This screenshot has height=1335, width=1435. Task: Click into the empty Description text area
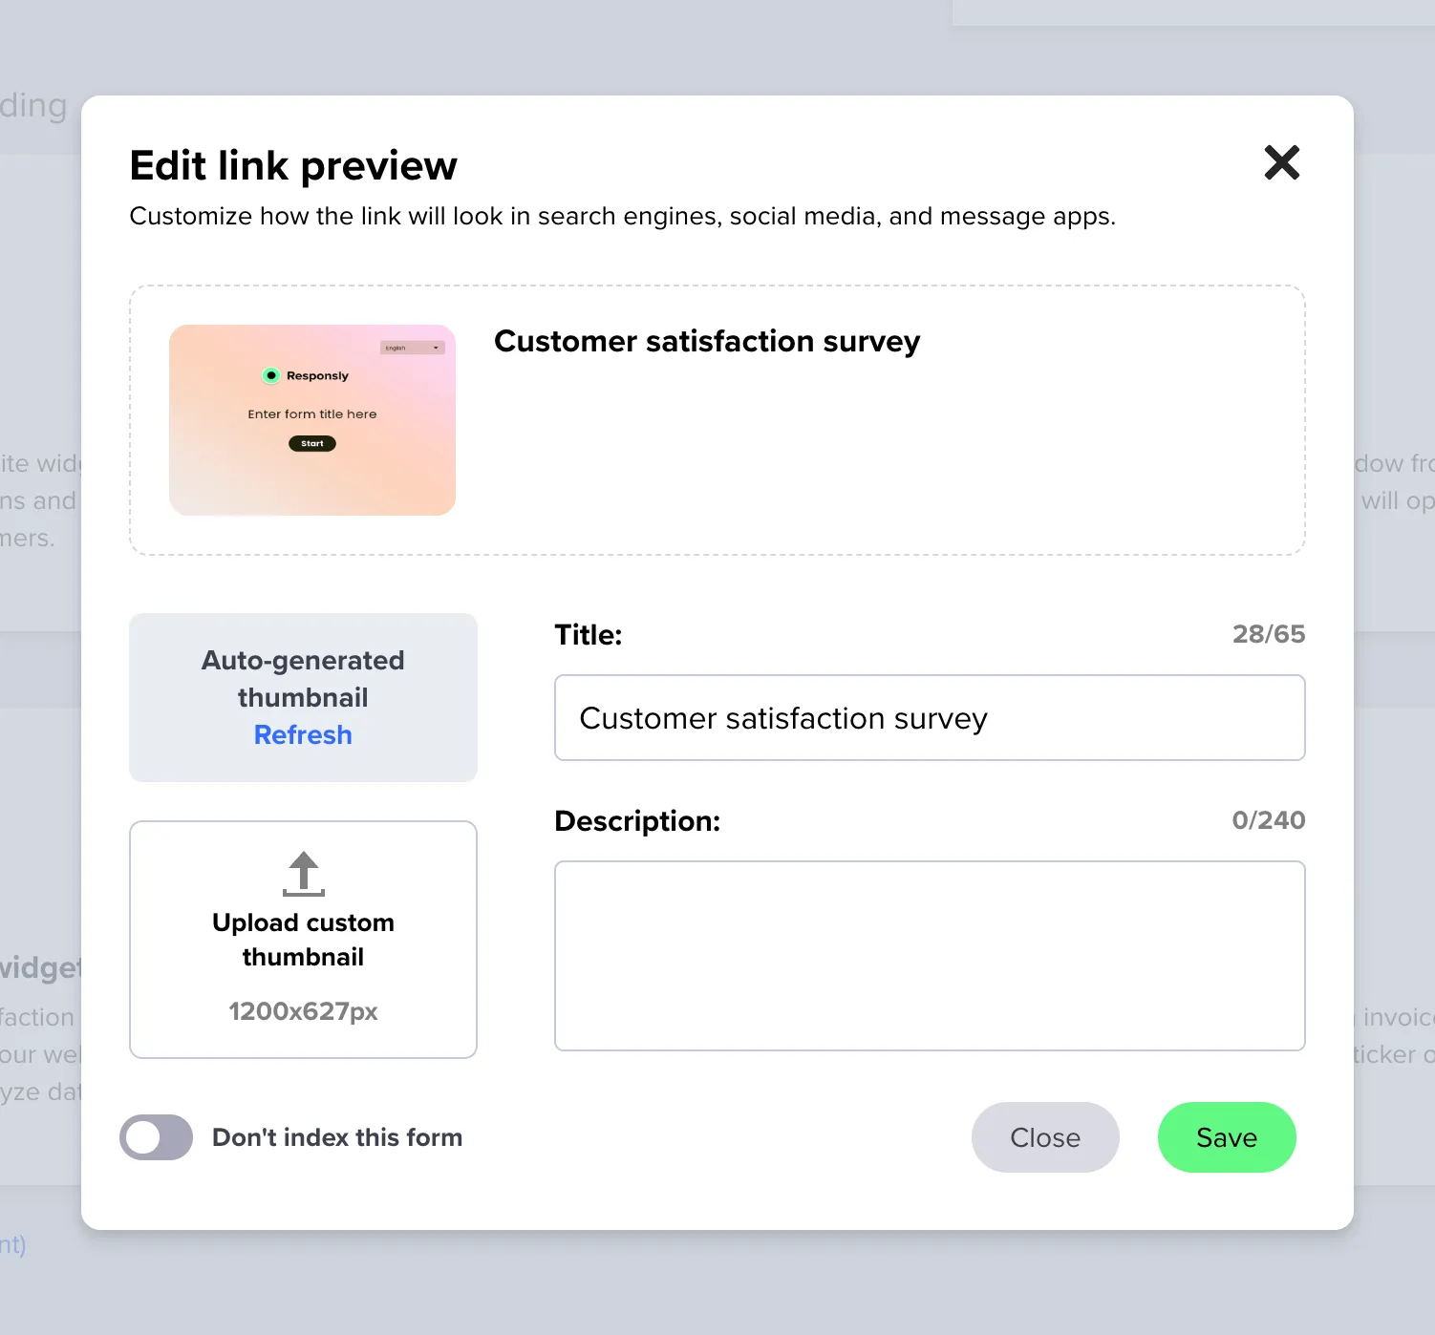(x=930, y=955)
